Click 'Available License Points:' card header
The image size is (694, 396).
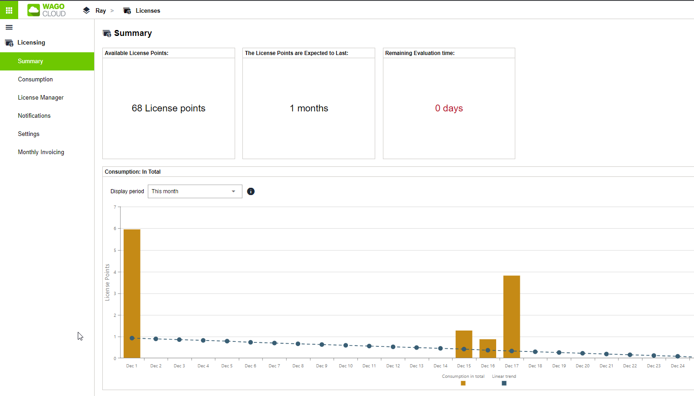point(136,53)
